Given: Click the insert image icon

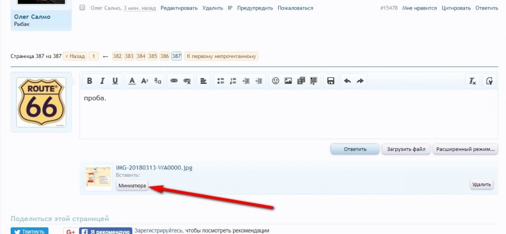Looking at the screenshot, I should [288, 81].
